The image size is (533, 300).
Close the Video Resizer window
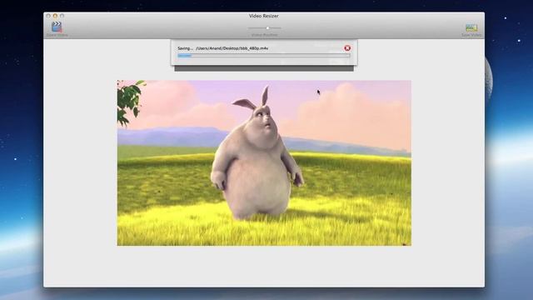48,16
